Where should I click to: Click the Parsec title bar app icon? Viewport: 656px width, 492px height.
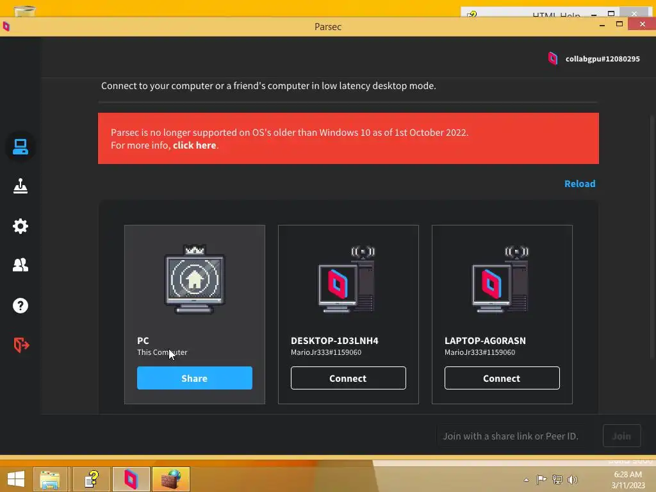tap(6, 26)
